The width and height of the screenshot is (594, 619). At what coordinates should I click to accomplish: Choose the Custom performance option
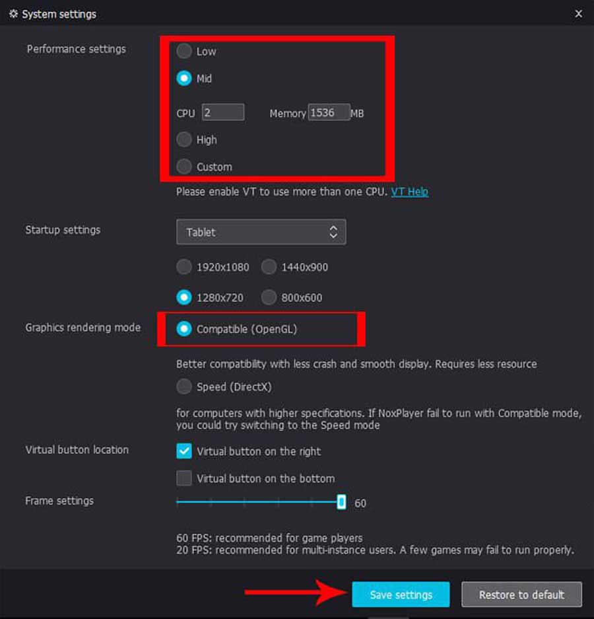tap(183, 166)
